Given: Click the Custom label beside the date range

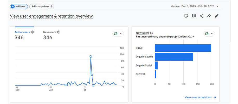Looking at the screenshot, I should click(x=175, y=6).
